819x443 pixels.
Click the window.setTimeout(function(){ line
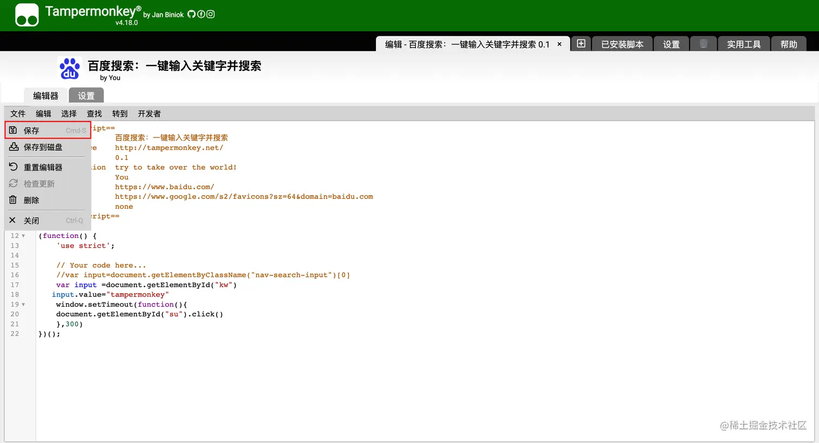point(121,304)
